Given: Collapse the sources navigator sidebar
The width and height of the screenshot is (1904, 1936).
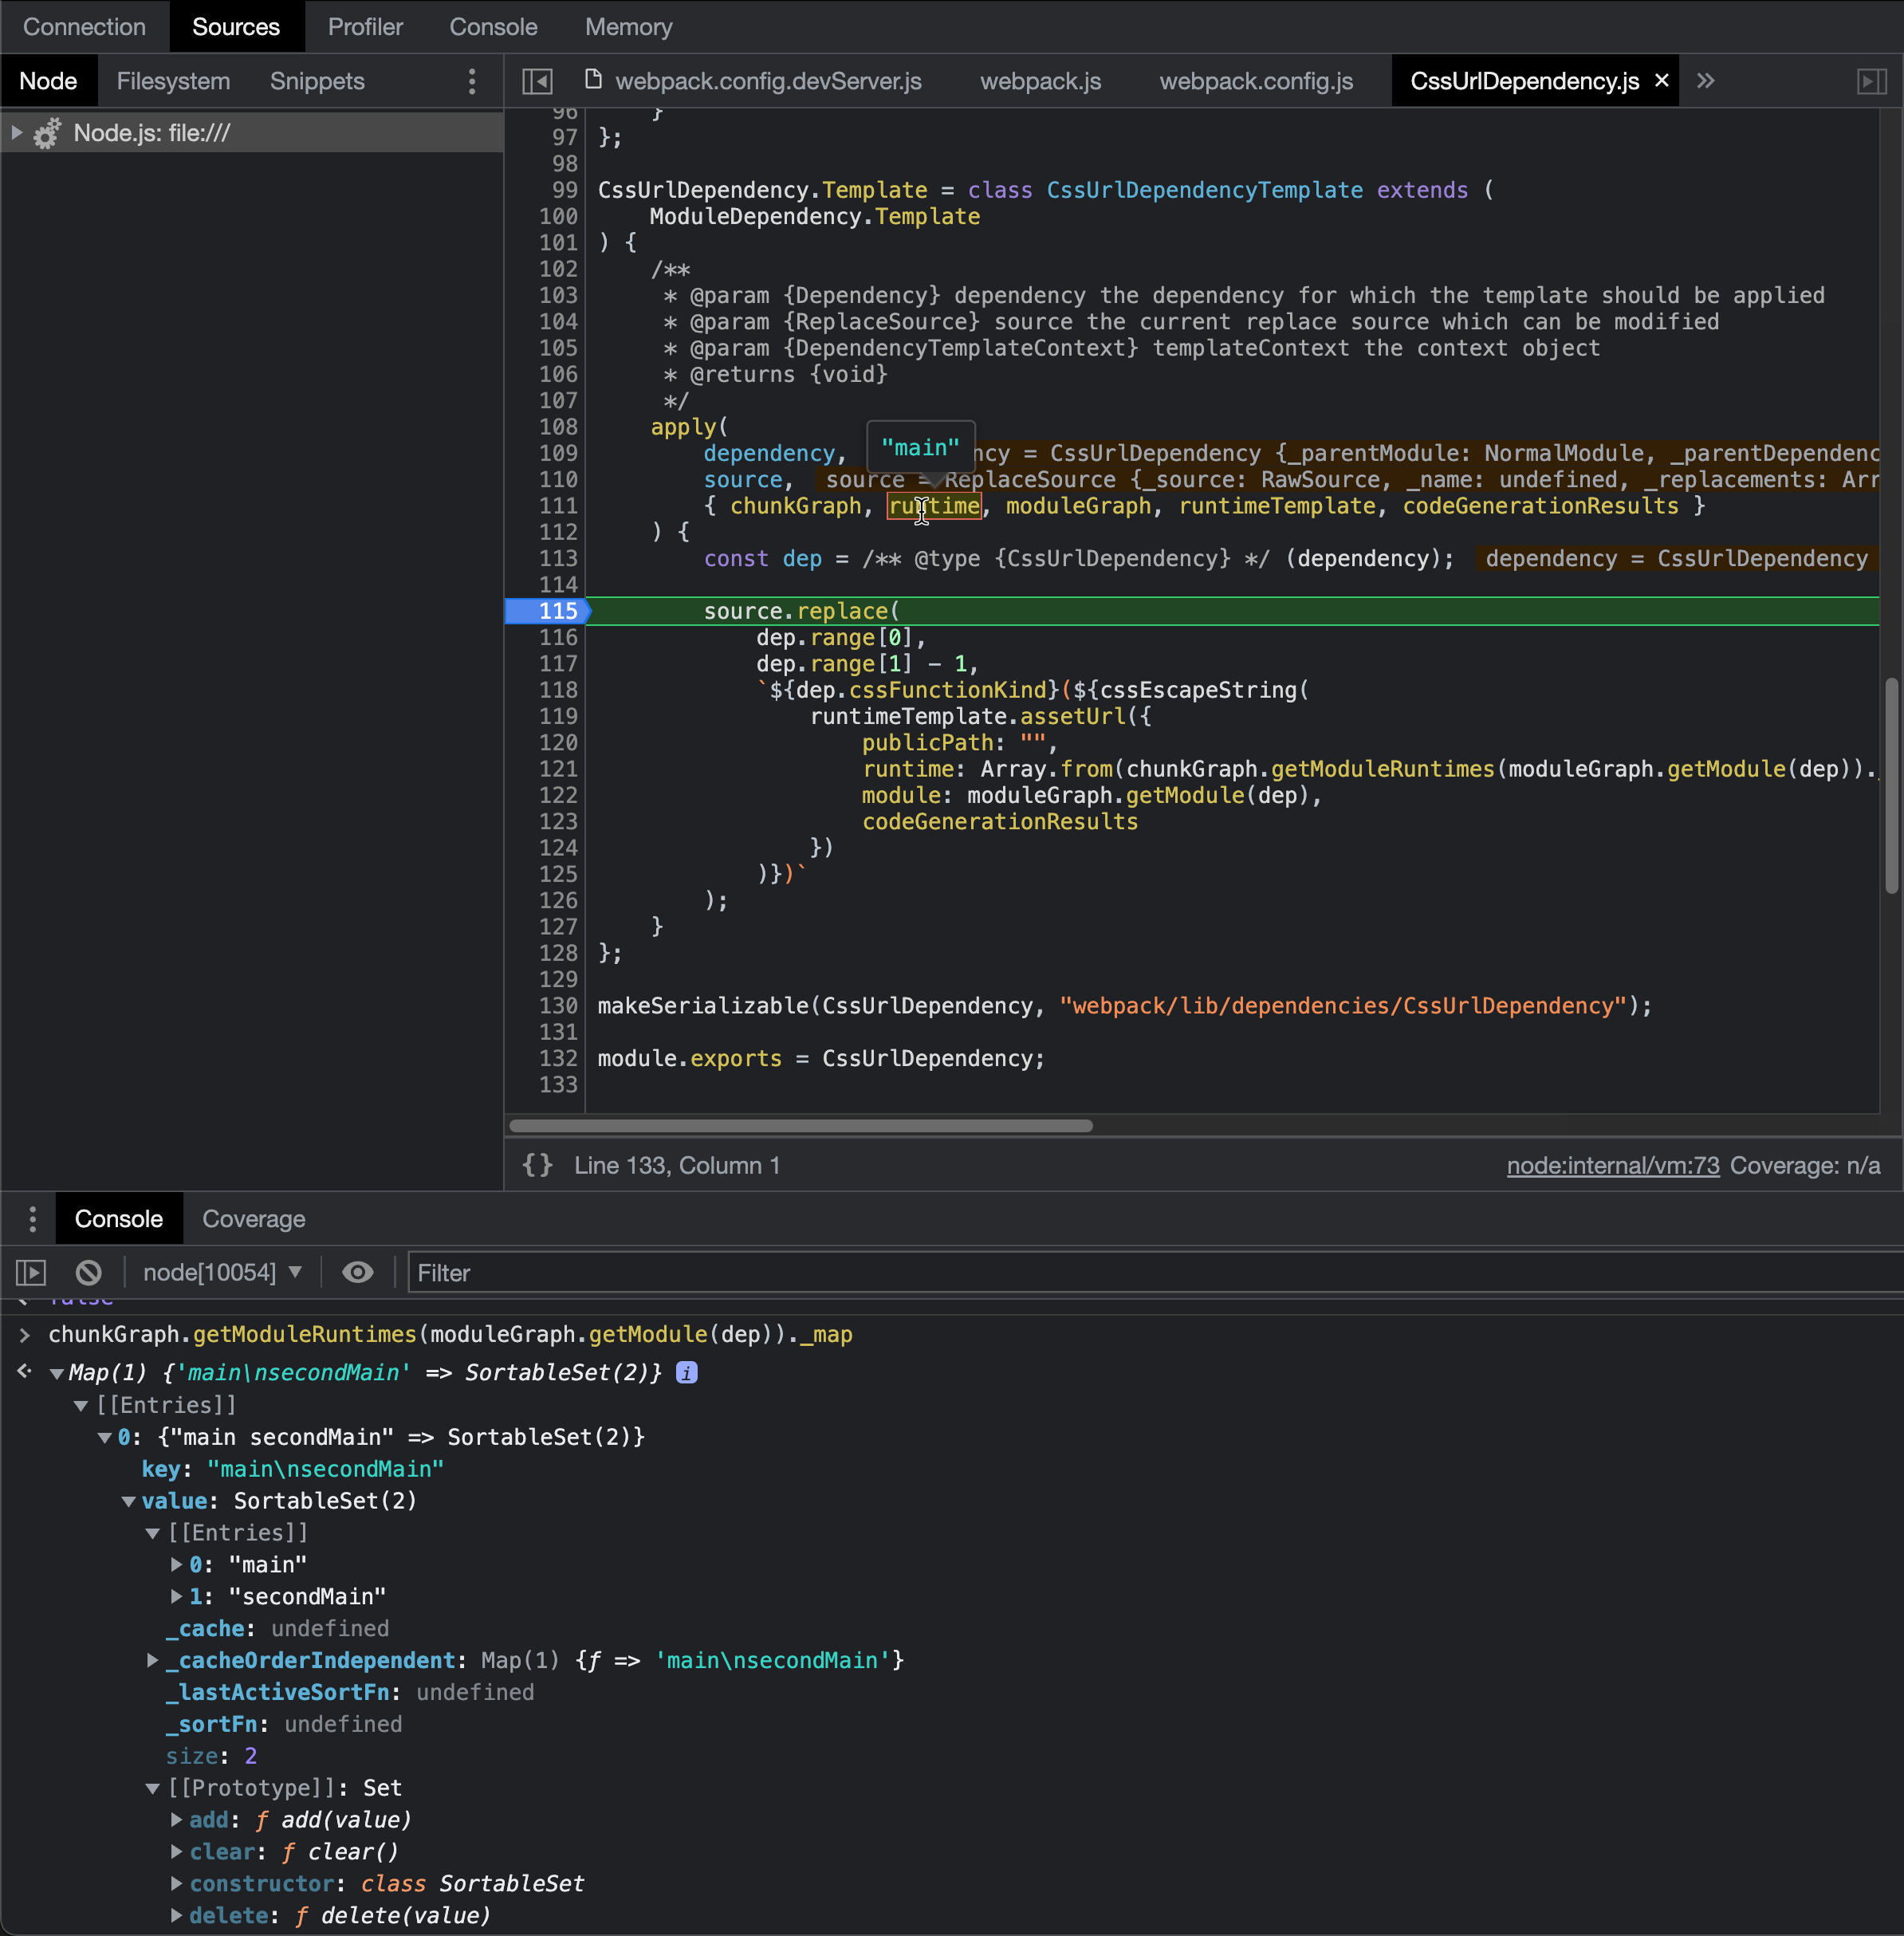Looking at the screenshot, I should (x=537, y=81).
